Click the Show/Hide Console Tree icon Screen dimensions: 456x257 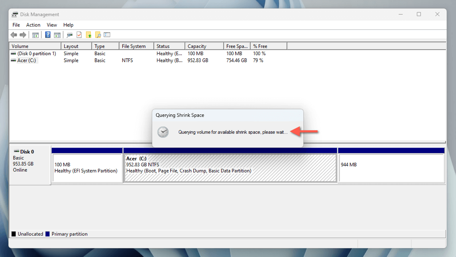(x=36, y=35)
